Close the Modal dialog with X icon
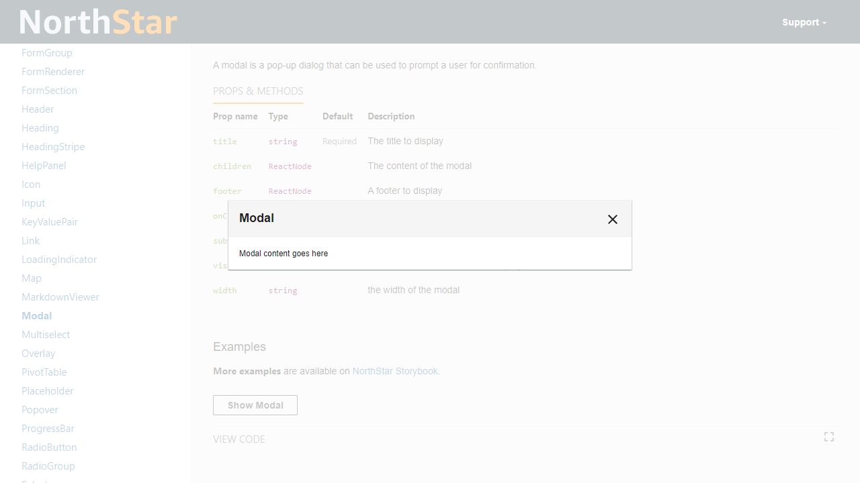This screenshot has width=860, height=483. click(612, 219)
